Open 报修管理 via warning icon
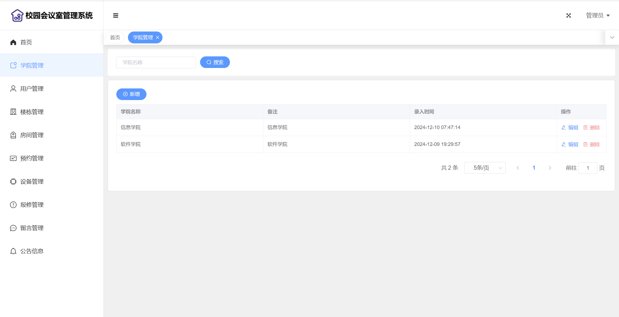Viewport: 619px width, 317px height. tap(13, 205)
